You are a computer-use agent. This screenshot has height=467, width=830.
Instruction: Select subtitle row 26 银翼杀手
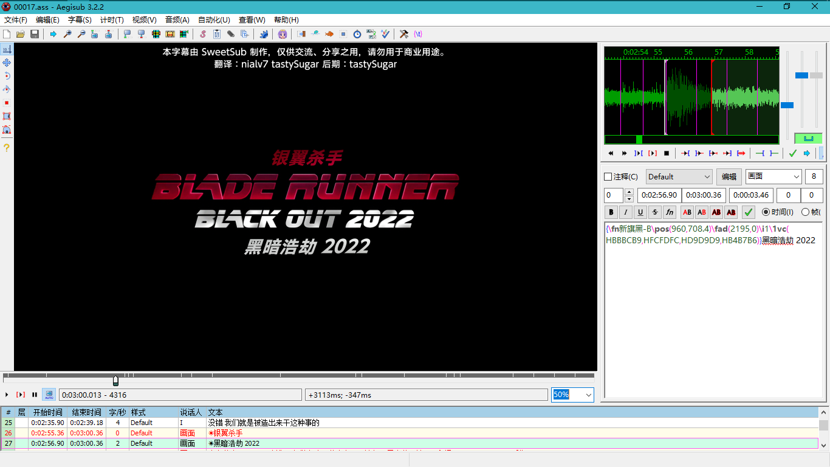(x=410, y=433)
